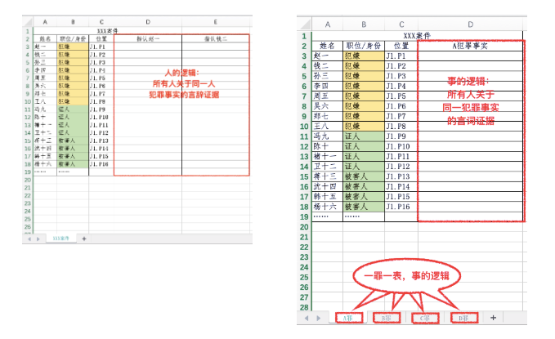The image size is (555, 339).
Task: Click cell 陈十 in right spreadsheet
Action: 328,146
